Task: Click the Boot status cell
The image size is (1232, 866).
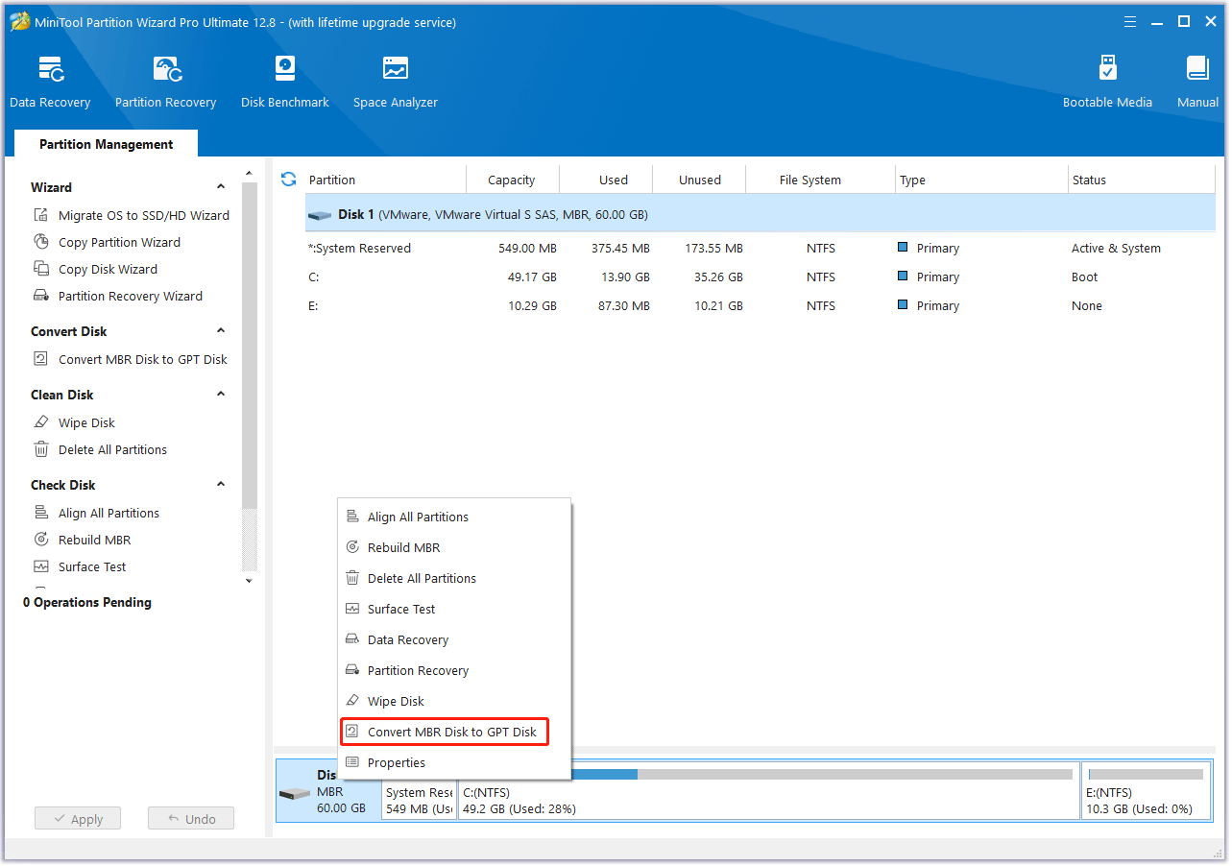Action: 1084,277
